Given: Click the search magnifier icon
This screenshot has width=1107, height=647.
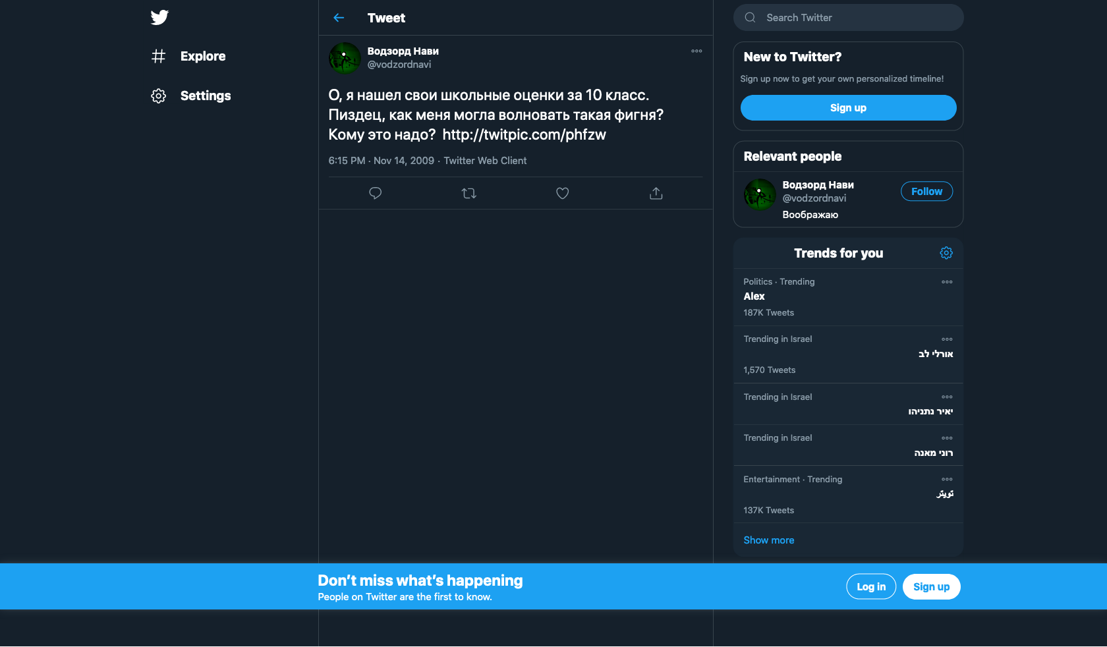Looking at the screenshot, I should point(750,18).
